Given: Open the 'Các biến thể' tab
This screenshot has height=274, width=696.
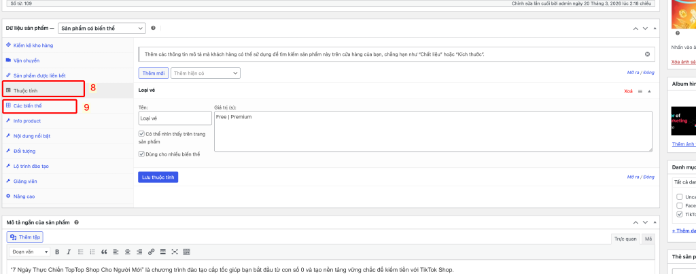Looking at the screenshot, I should click(x=28, y=105).
